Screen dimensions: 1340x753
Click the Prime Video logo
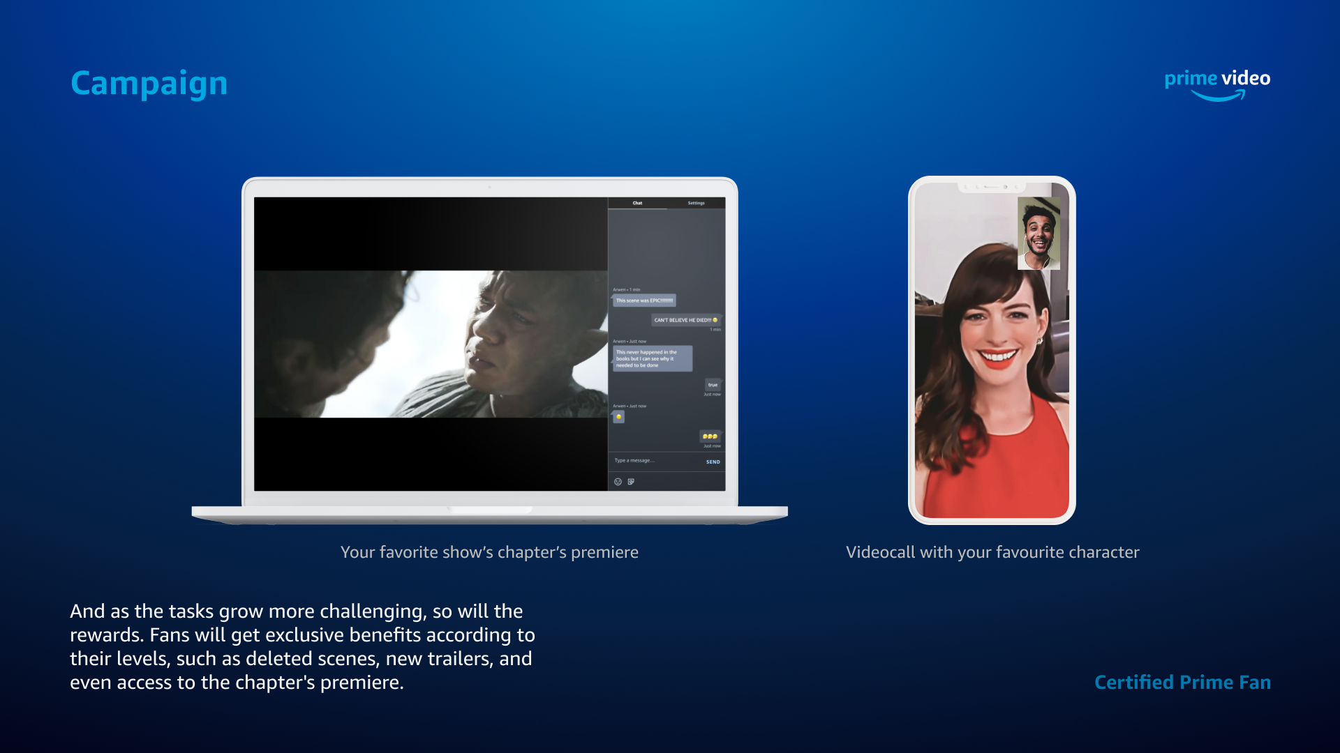(x=1217, y=85)
